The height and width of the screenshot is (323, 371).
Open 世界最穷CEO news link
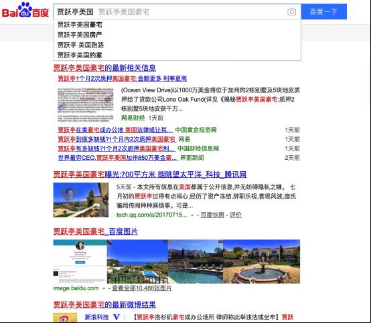[118, 158]
